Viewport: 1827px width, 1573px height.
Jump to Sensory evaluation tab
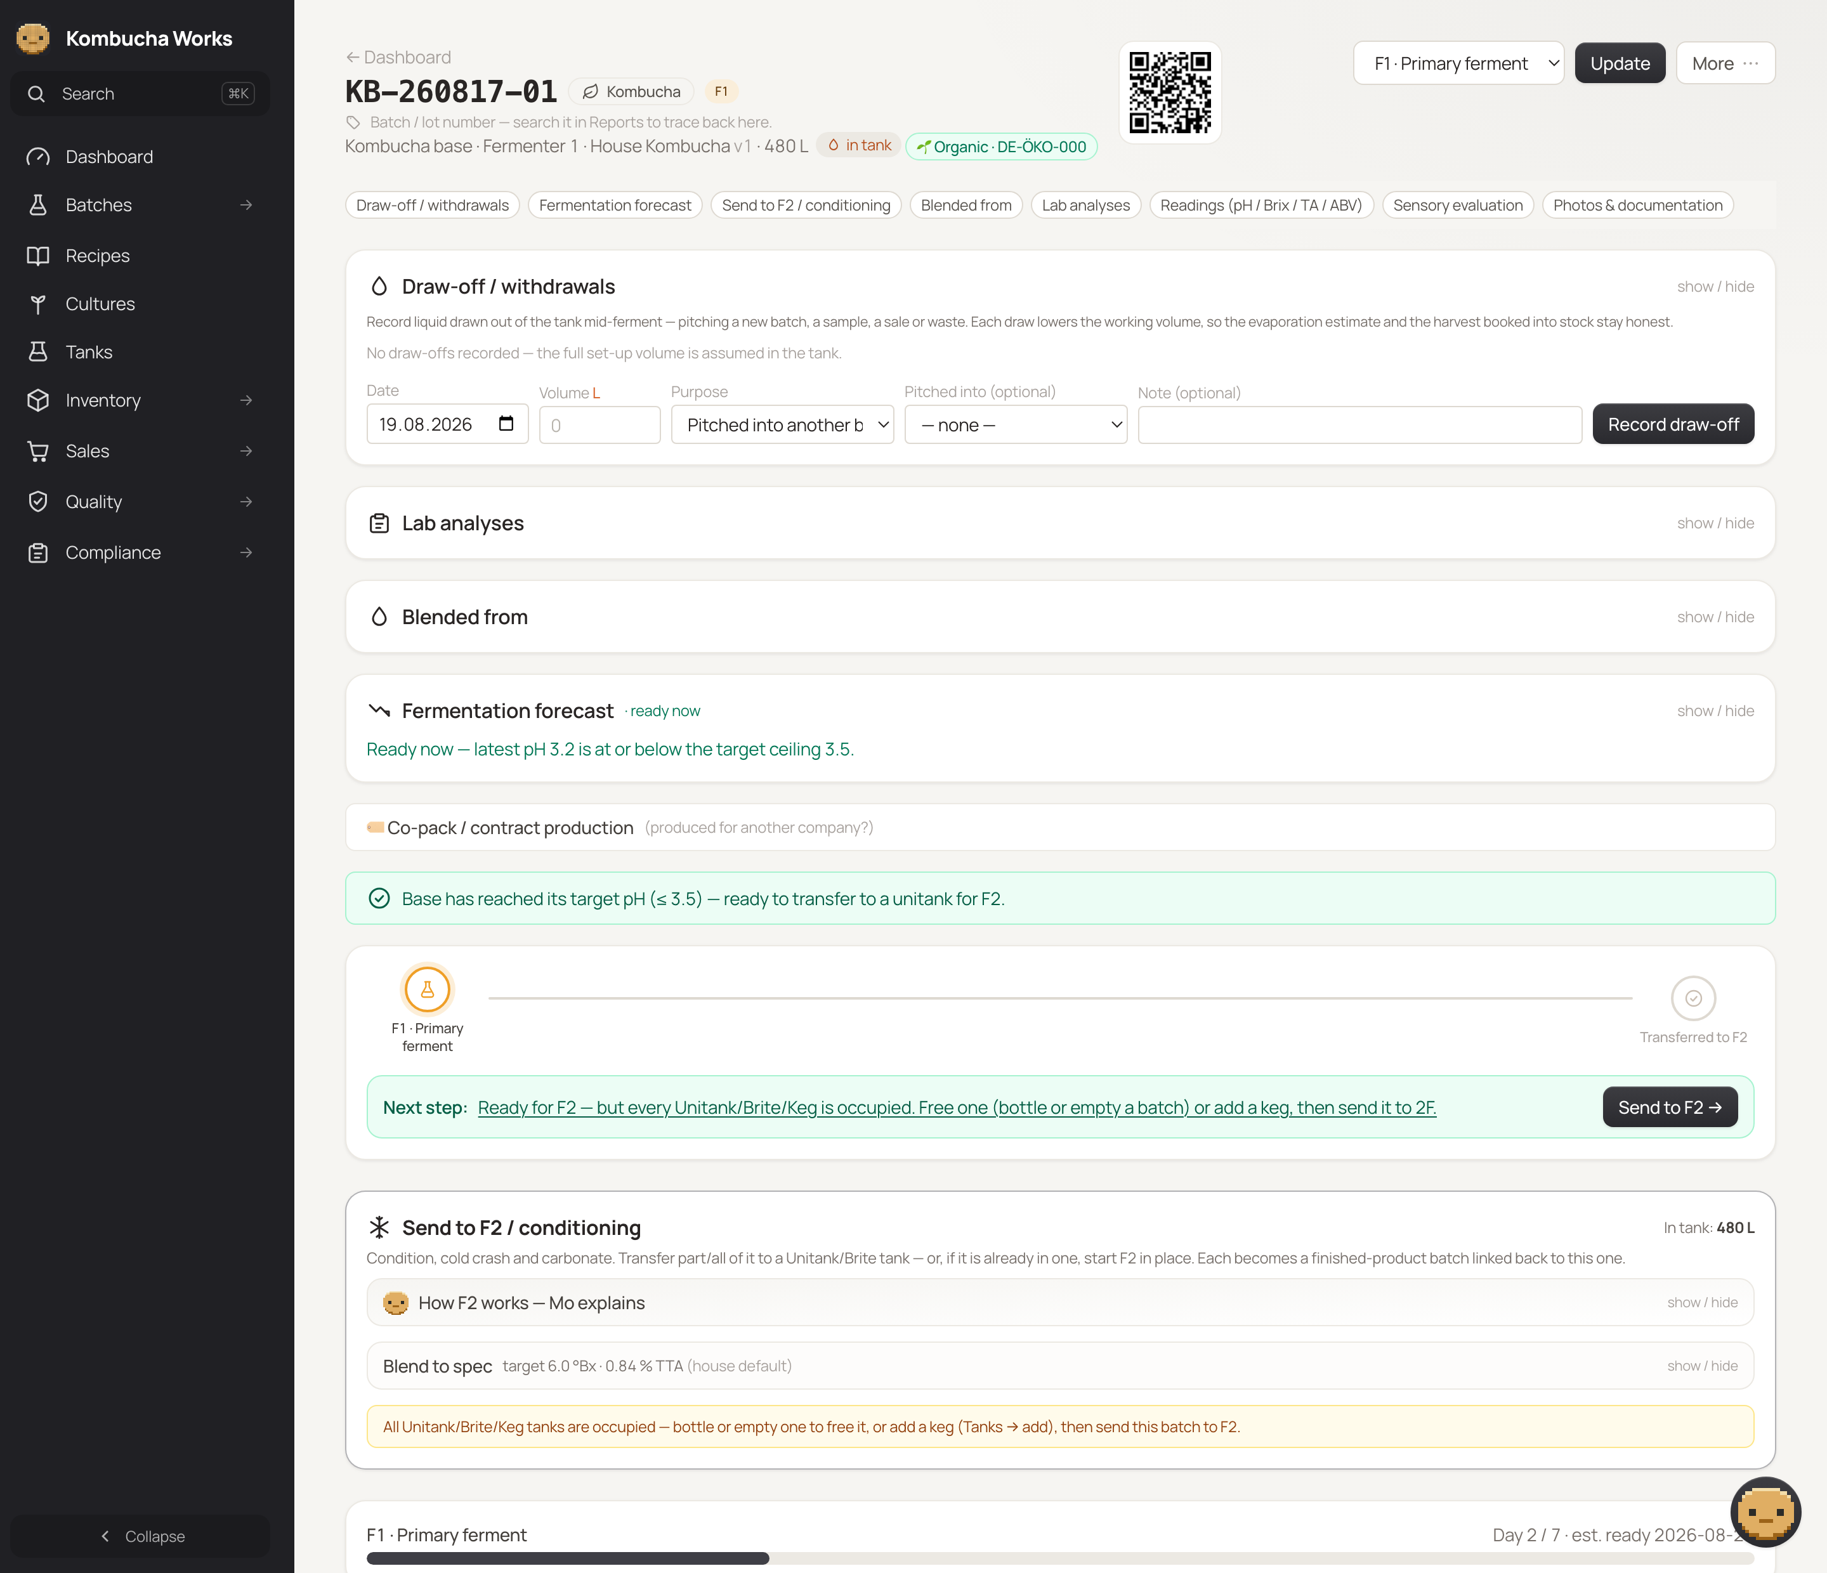click(1458, 206)
